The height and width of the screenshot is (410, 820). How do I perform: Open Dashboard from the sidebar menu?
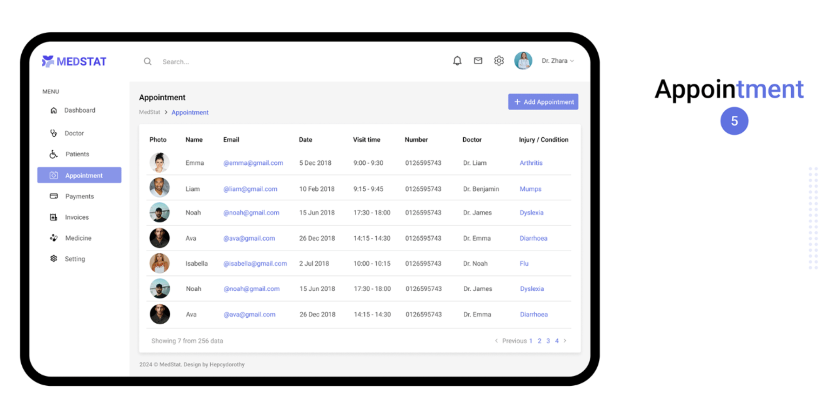[x=80, y=110]
